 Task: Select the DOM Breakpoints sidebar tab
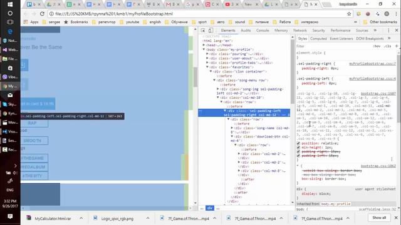370,39
